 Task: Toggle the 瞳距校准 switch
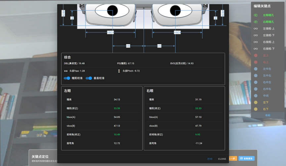(x=67, y=78)
